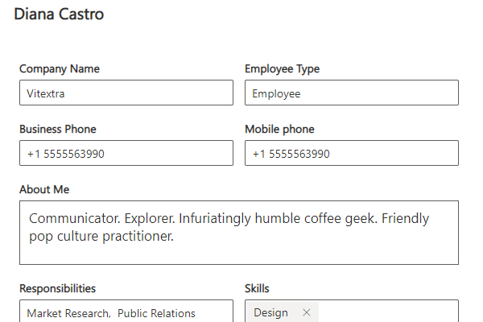The height and width of the screenshot is (322, 483).
Task: Click the Skills label
Action: click(x=257, y=289)
